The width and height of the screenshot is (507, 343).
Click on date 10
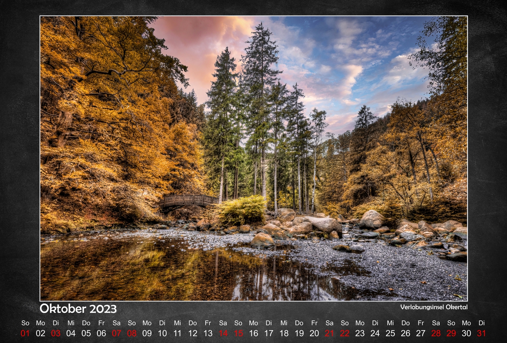pos(162,333)
